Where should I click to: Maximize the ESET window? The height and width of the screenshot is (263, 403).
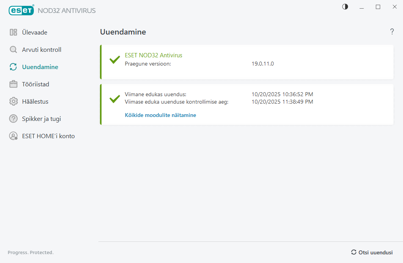click(x=378, y=7)
